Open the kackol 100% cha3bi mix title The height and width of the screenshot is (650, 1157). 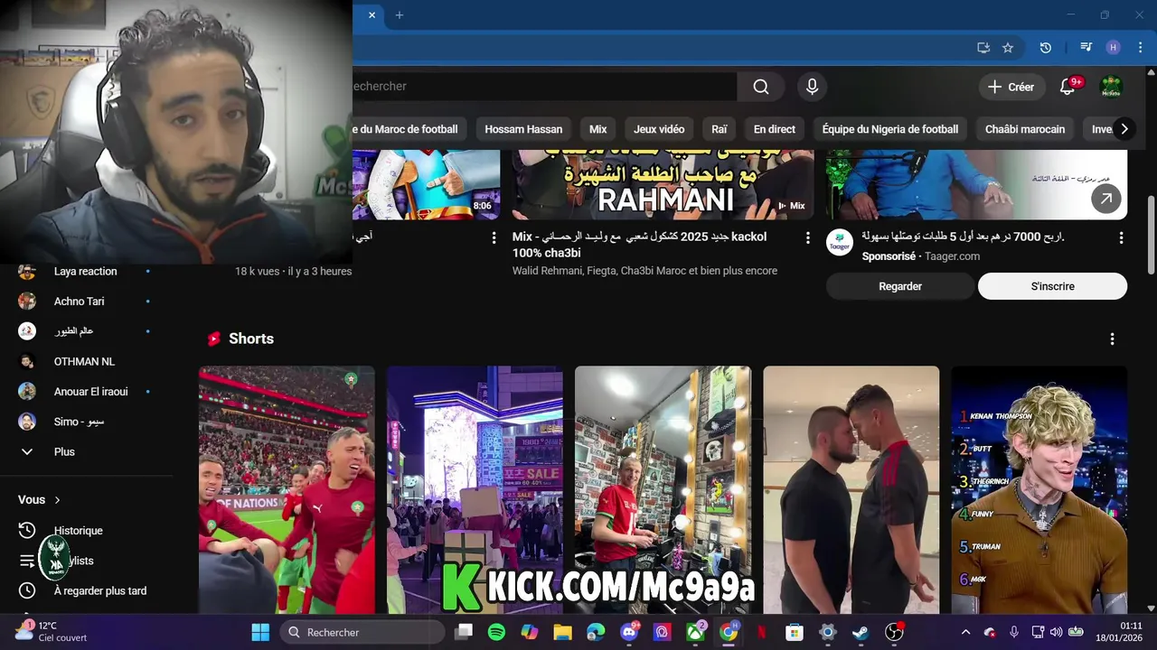(x=639, y=245)
